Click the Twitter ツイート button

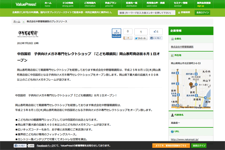pyautogui.click(x=141, y=38)
